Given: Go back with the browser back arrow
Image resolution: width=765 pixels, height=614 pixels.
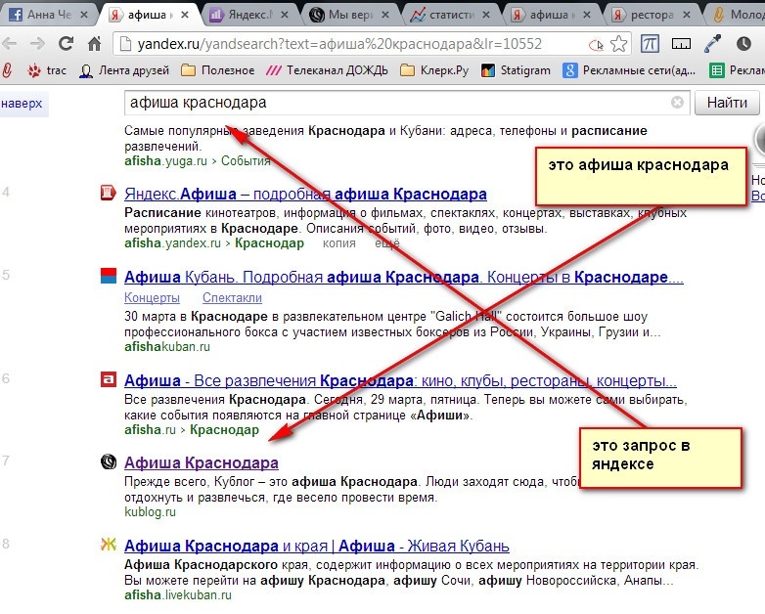Looking at the screenshot, I should click(9, 44).
